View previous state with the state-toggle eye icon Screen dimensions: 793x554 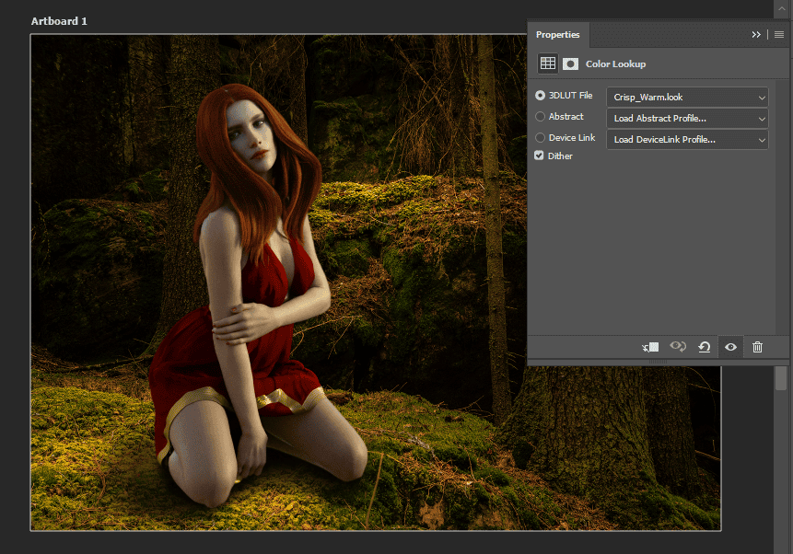[679, 347]
